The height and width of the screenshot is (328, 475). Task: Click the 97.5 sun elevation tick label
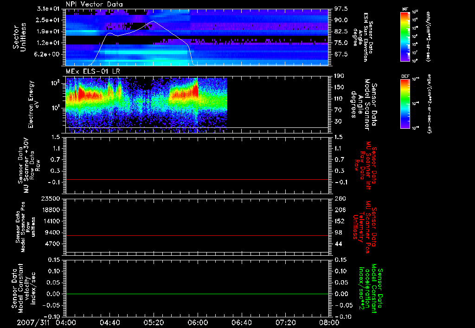341,8
